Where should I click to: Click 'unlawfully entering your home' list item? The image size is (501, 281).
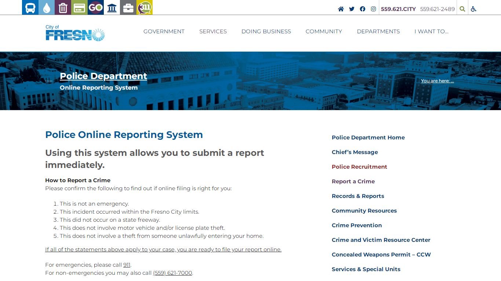coord(162,236)
